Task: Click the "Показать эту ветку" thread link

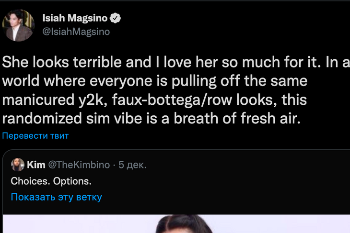Action: [56, 197]
